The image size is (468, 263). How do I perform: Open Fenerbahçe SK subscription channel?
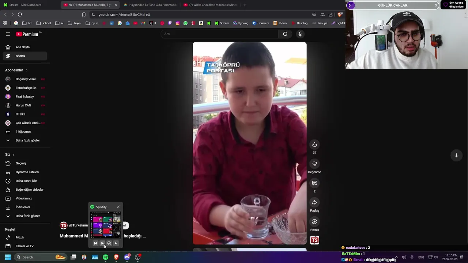25,88
